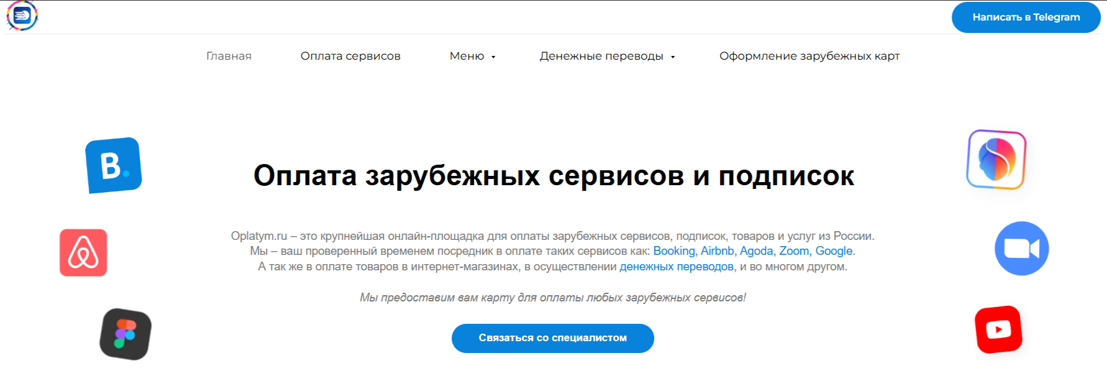This screenshot has height=376, width=1107.
Task: Click the Zoom camera icon
Action: pos(1022,249)
